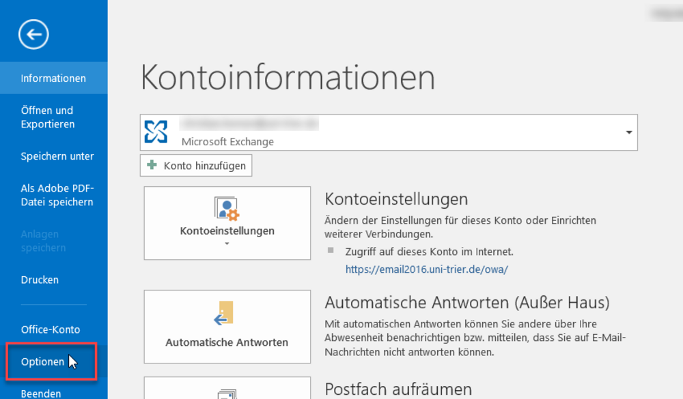Go to Office-Konto
The width and height of the screenshot is (683, 399).
[51, 329]
